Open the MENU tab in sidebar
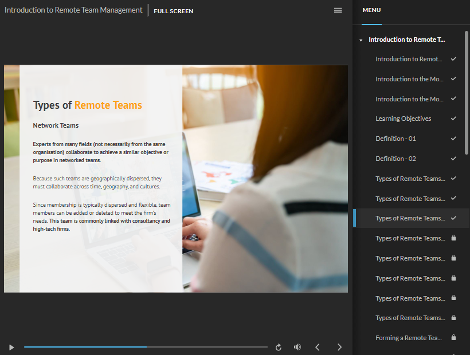The width and height of the screenshot is (470, 355). click(x=371, y=10)
